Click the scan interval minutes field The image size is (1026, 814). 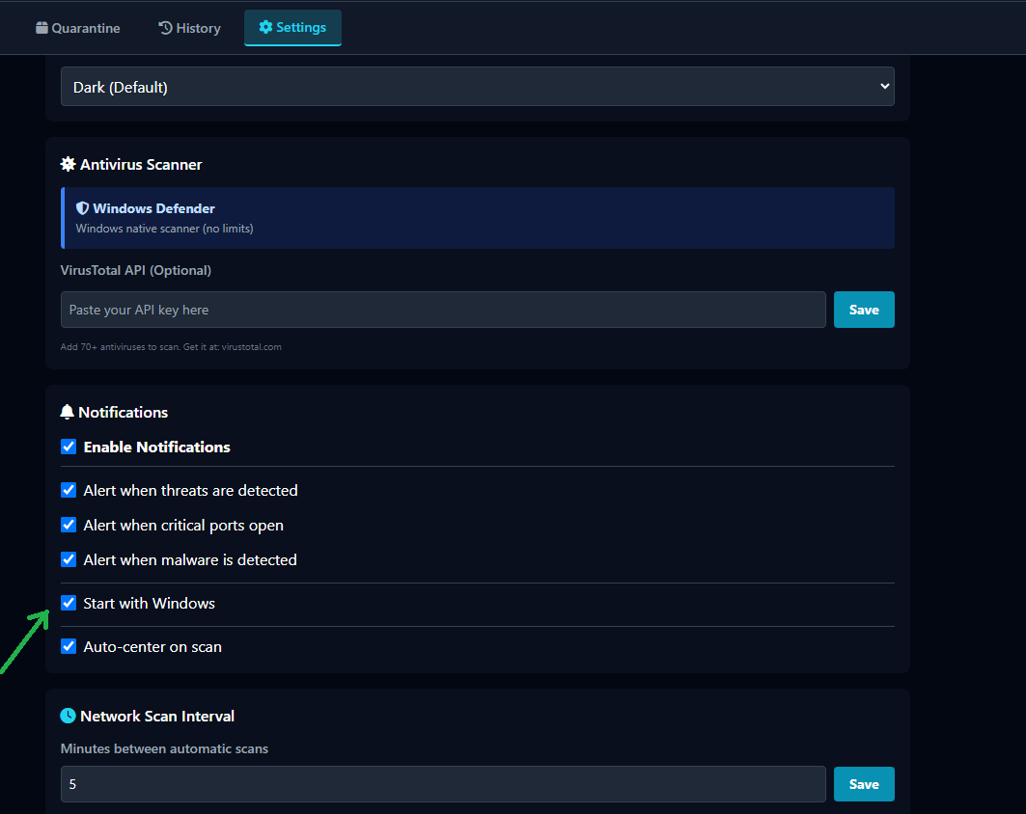pyautogui.click(x=443, y=784)
